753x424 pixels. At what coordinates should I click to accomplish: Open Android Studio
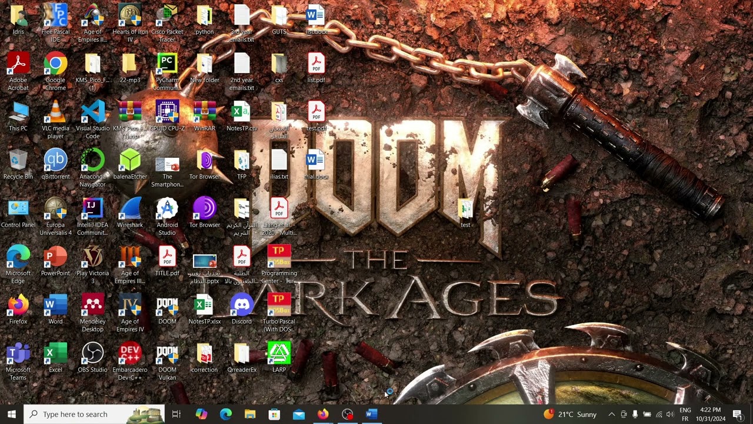167,216
